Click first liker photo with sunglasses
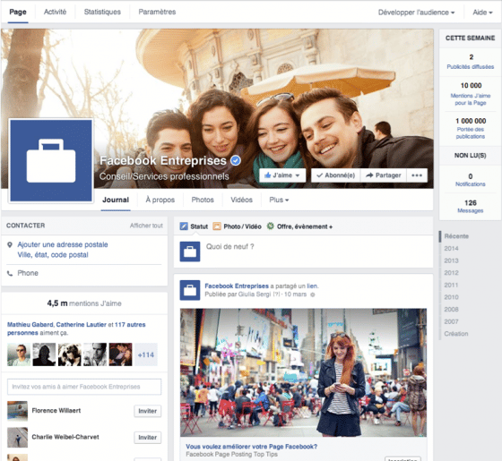Screen dimensions: 502x461 19,354
